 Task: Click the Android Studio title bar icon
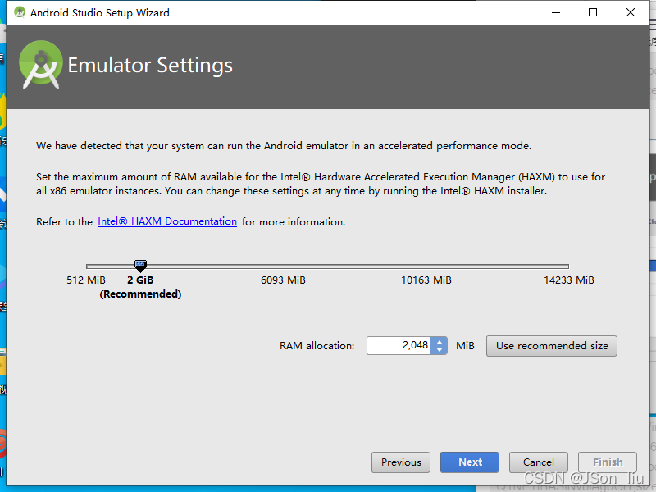pos(19,12)
